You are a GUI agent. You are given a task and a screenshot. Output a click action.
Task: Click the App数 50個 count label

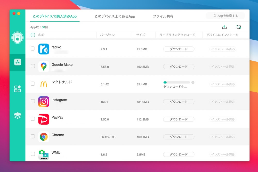click(39, 27)
